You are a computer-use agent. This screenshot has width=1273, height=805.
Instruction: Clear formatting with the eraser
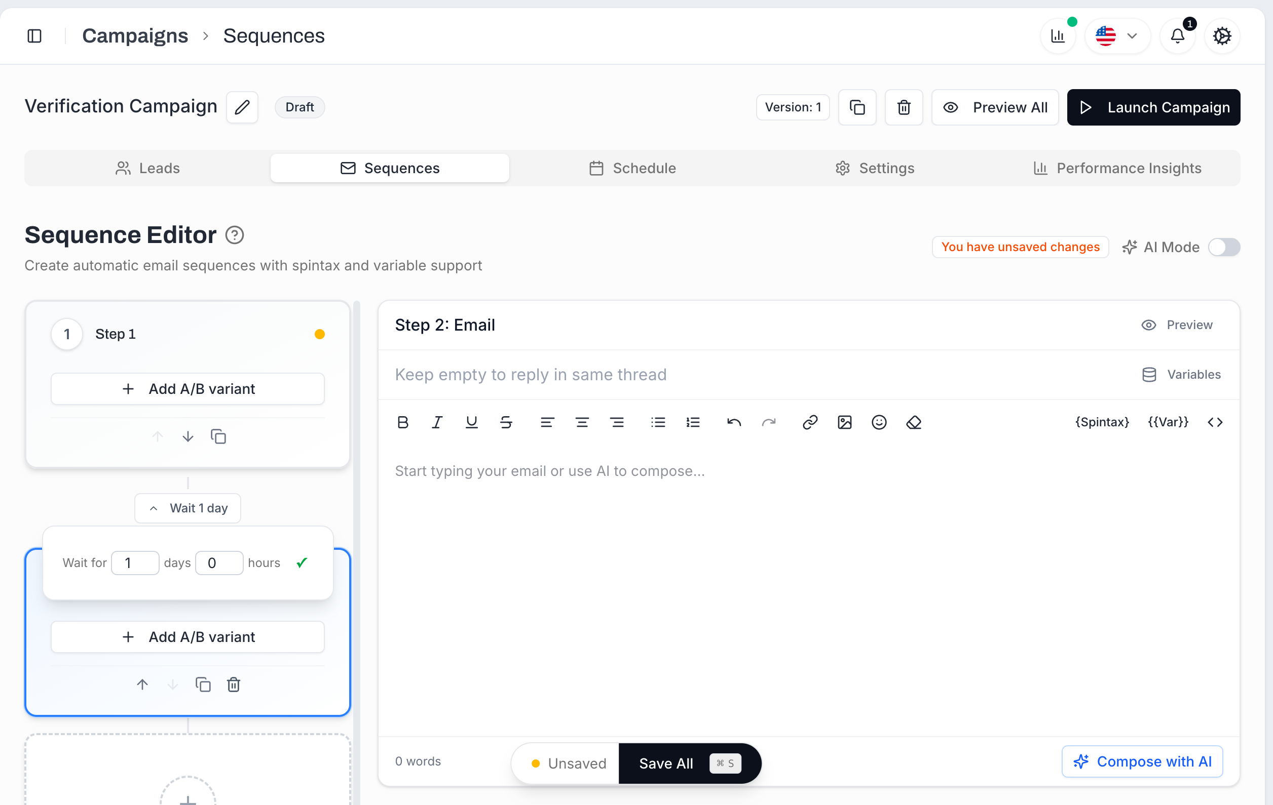tap(914, 423)
